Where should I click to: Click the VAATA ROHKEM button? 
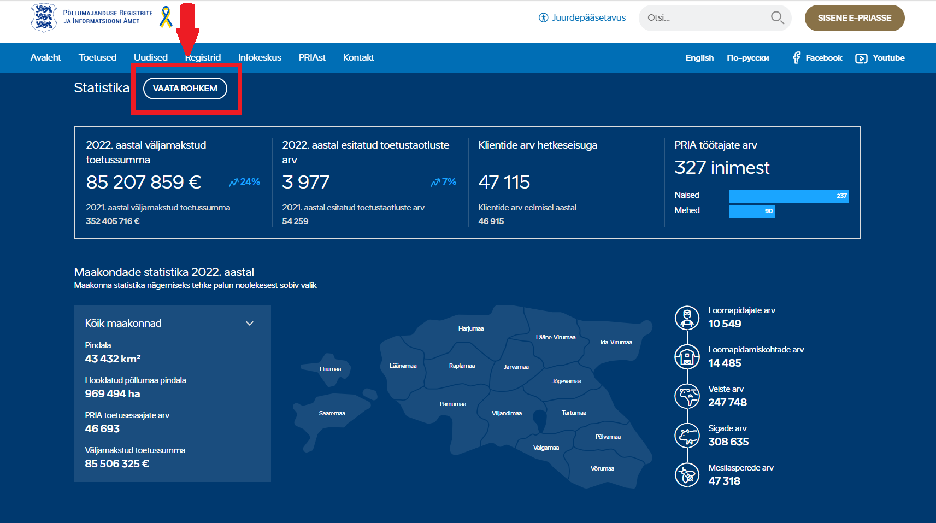click(x=185, y=89)
